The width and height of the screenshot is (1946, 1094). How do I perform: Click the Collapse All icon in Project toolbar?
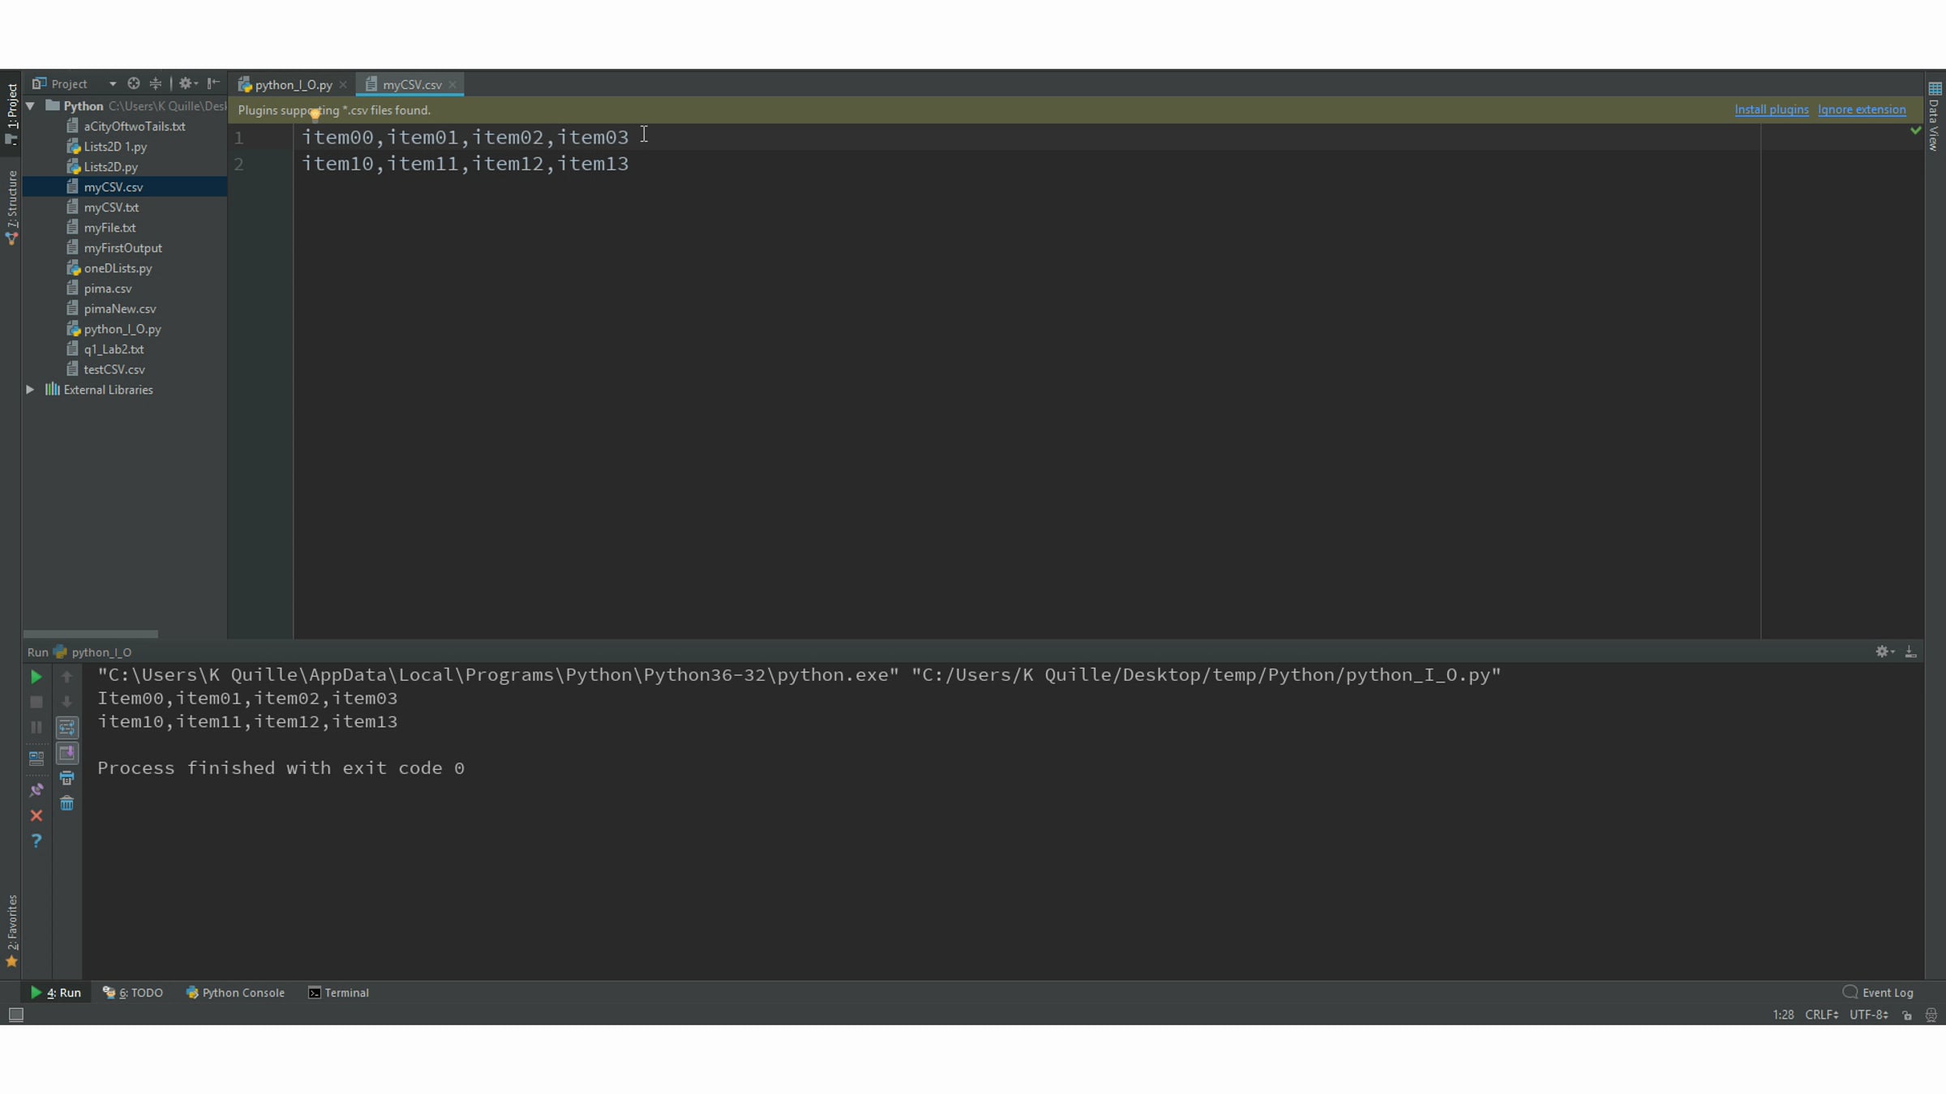pyautogui.click(x=156, y=83)
